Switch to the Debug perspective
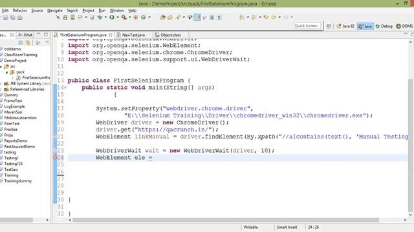Viewport: 414px width, 232px height. 384,26
